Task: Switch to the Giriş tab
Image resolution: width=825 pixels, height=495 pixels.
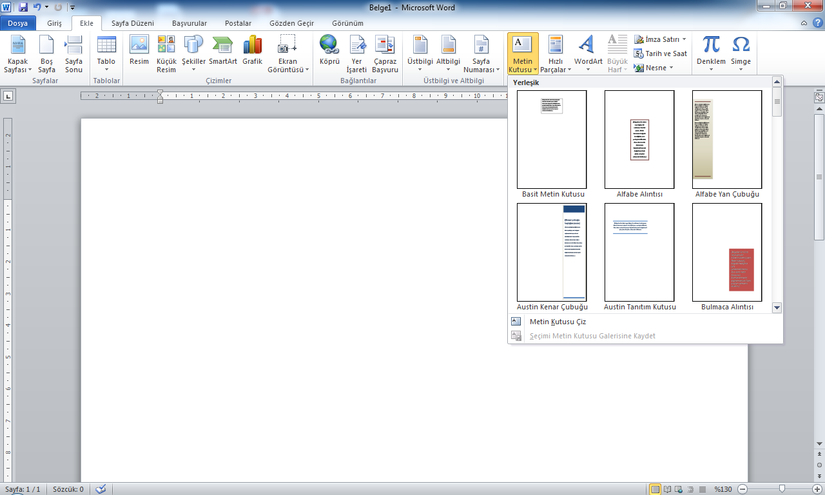Action: coord(55,23)
